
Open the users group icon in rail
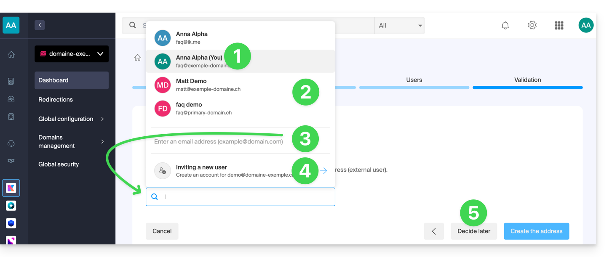coord(11,99)
